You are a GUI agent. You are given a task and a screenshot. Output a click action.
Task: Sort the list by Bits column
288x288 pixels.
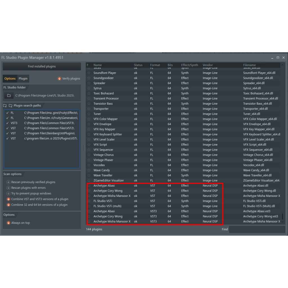click(x=170, y=65)
